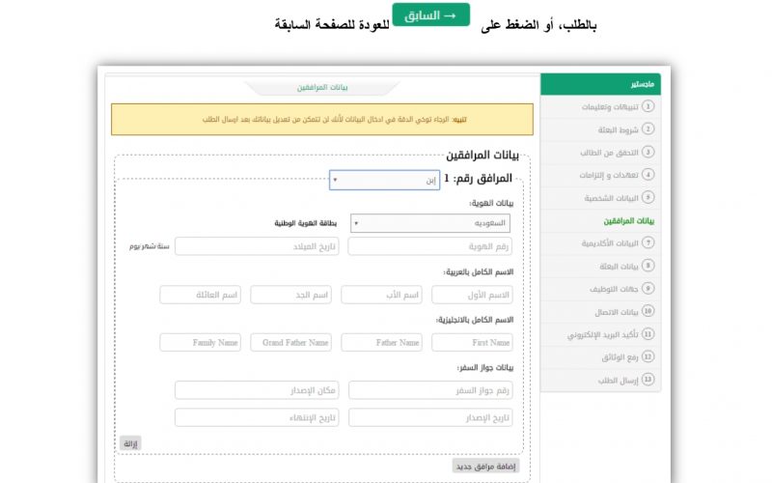The image size is (772, 483).
Task: Click the المرافق رقم: 1 heading
Action: click(x=478, y=179)
